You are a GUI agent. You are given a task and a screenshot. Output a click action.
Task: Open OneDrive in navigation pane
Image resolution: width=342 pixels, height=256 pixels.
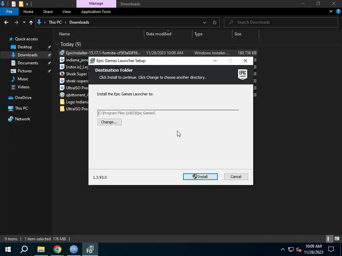[x=23, y=98]
